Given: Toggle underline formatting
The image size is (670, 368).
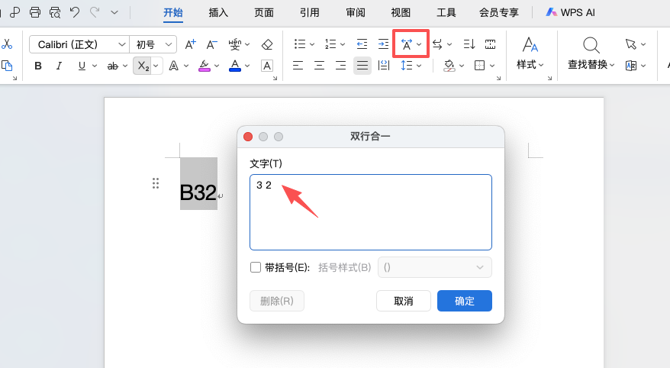Looking at the screenshot, I should tap(82, 66).
